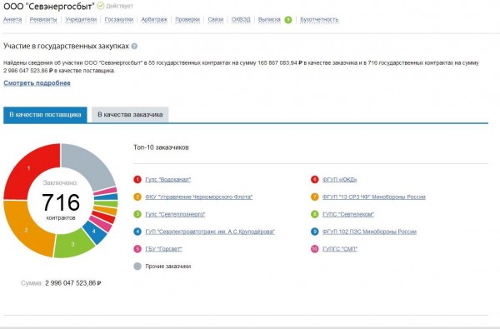Image resolution: width=500 pixels, height=329 pixels.
Task: Go to the Бухотчетность section
Action: [x=319, y=19]
